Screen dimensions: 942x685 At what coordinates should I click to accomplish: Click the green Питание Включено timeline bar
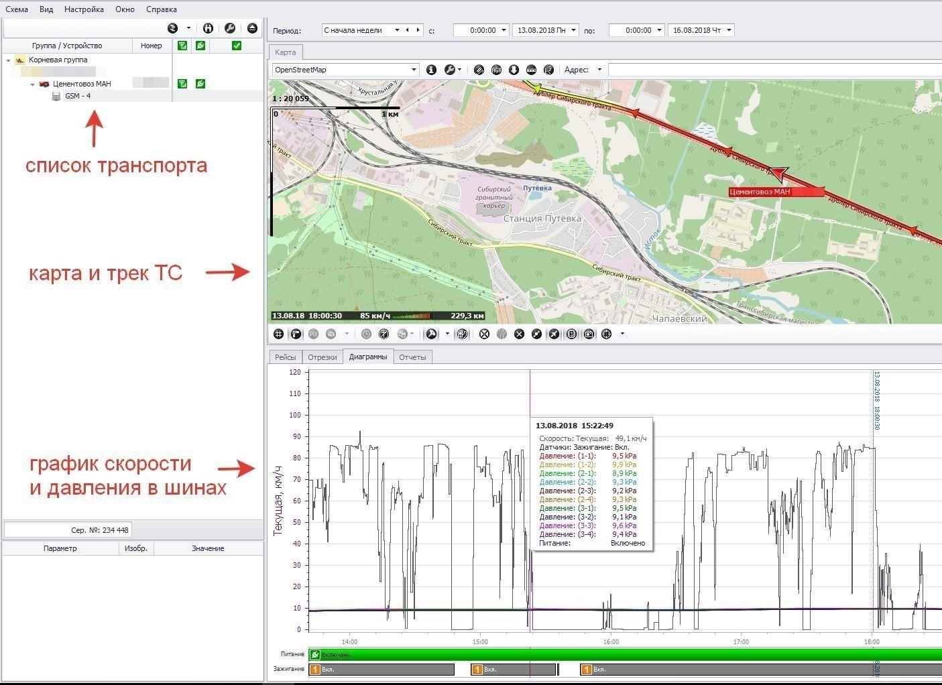625,654
